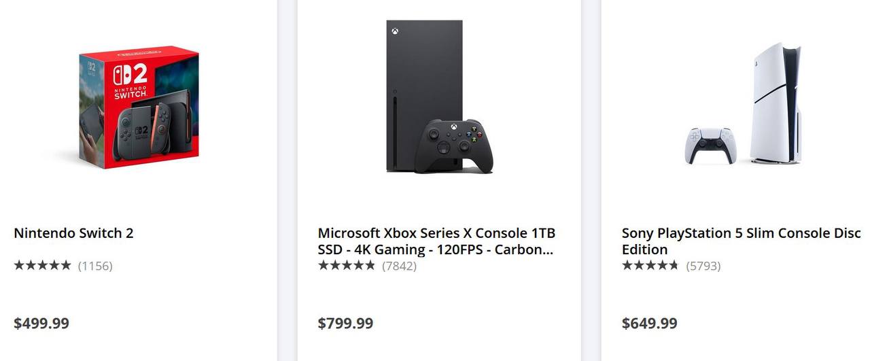Open the 5793 reviews count link

point(703,266)
